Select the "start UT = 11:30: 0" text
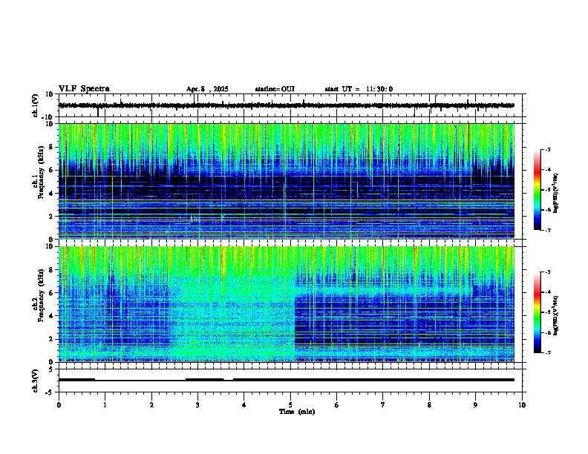 359,89
